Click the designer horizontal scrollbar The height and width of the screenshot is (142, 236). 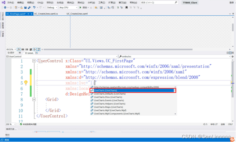118,49
